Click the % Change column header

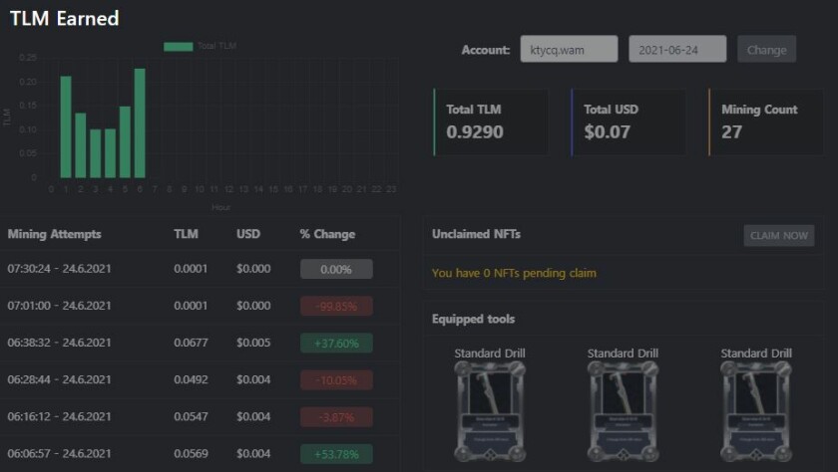(327, 234)
